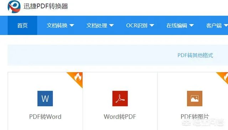Open the 文档处理 menu
This screenshot has width=228, height=130.
tap(100, 25)
